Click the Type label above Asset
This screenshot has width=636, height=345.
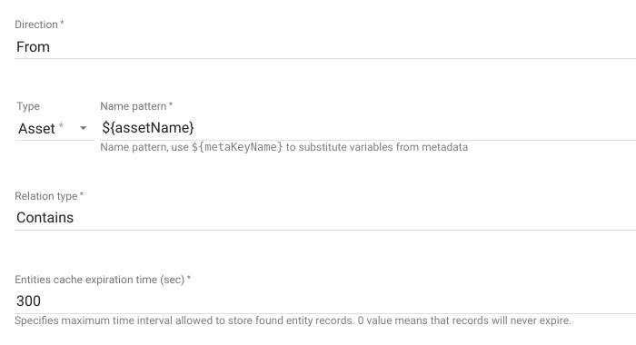[28, 106]
